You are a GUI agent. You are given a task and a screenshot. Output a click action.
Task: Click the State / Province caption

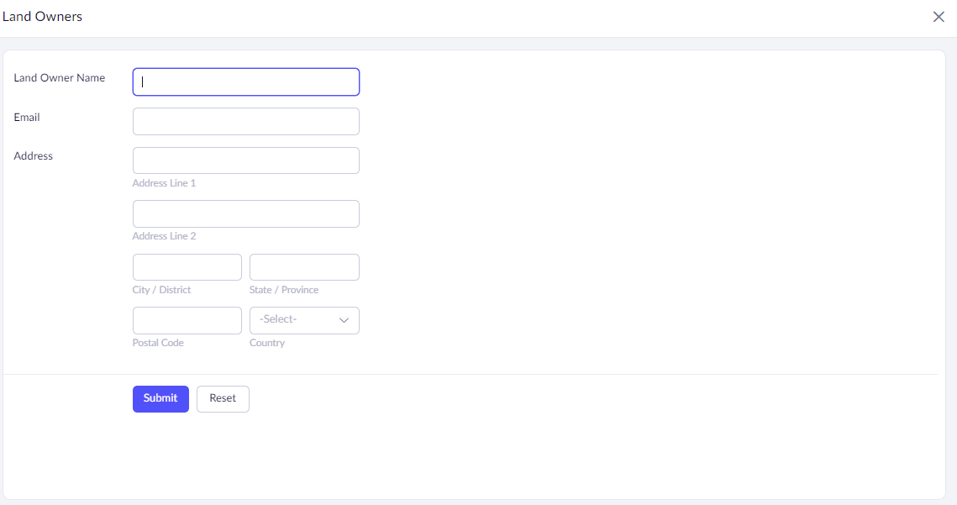(x=284, y=290)
